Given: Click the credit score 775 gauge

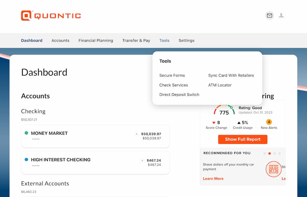Looking at the screenshot, I should (x=224, y=110).
